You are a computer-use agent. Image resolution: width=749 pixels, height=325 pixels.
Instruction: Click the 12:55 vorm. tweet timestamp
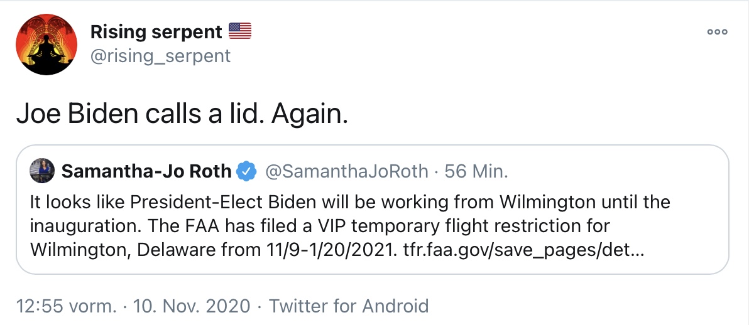(x=66, y=306)
